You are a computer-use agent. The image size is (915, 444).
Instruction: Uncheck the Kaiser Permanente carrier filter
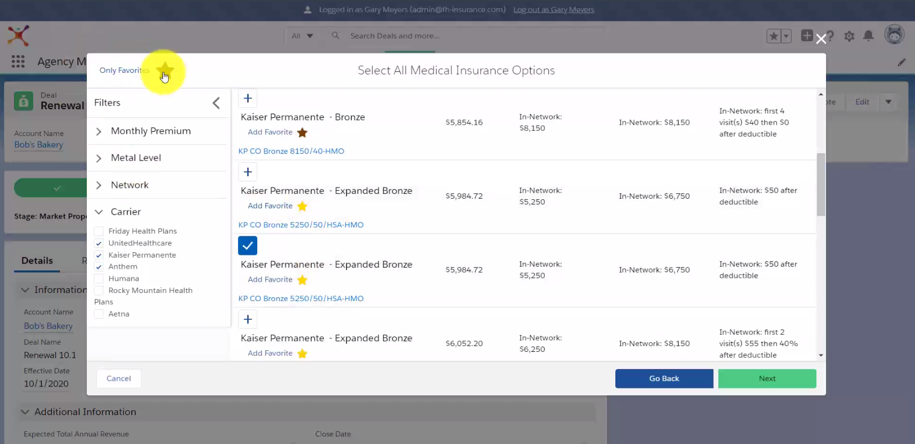pyautogui.click(x=99, y=255)
